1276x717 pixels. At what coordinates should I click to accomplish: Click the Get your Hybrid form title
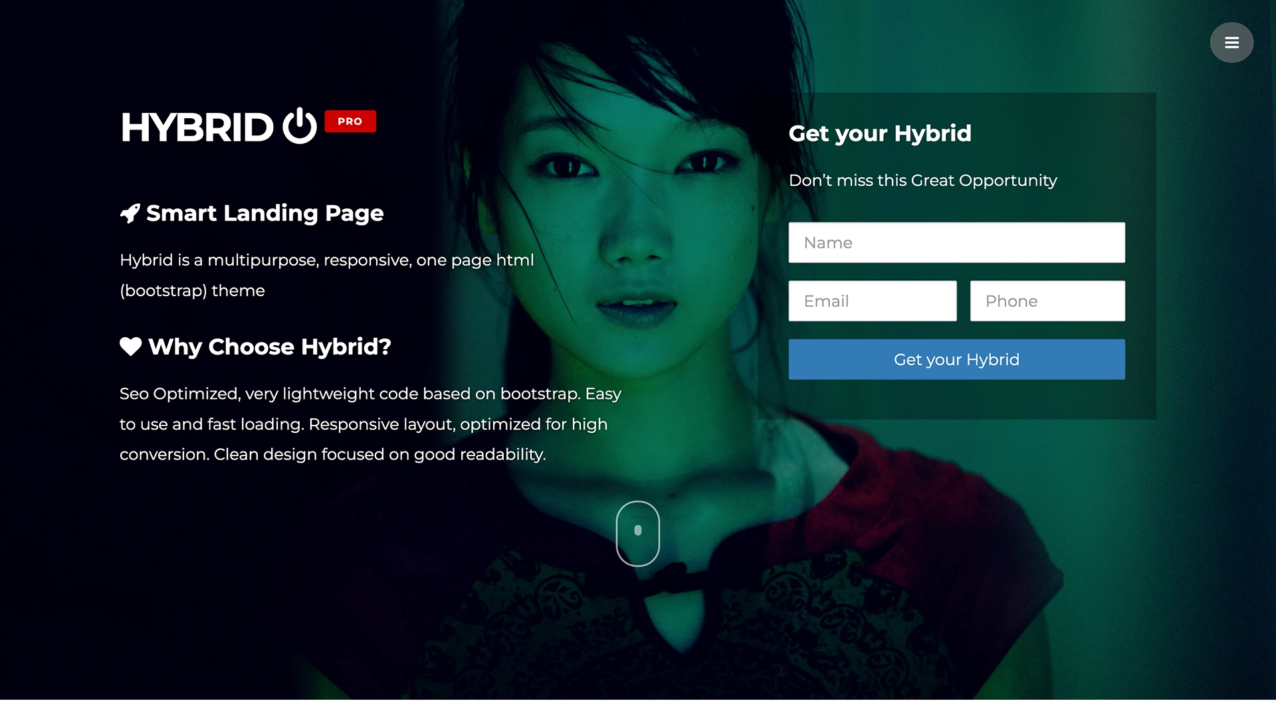point(879,133)
